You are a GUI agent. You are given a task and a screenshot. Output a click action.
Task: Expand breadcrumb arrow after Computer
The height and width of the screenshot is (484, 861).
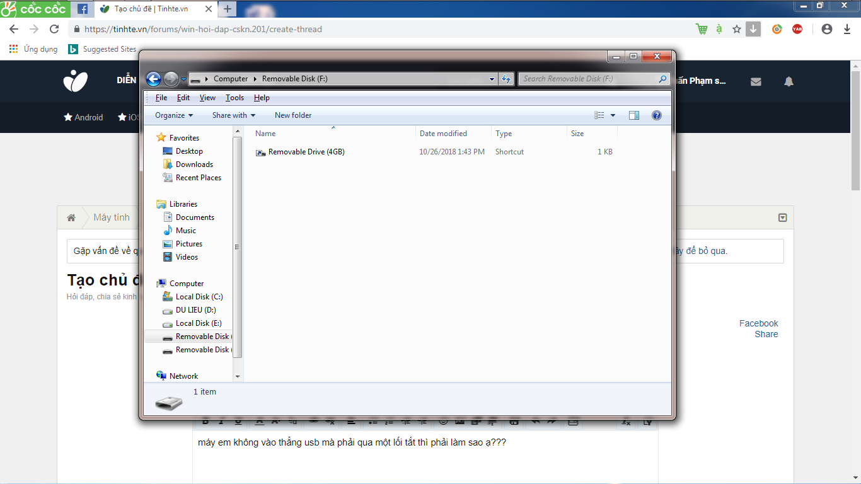[x=255, y=79]
